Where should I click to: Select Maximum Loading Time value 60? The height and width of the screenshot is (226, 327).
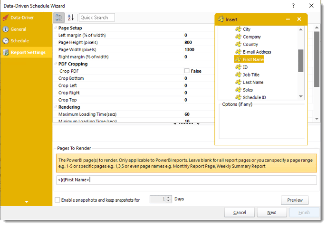tap(187, 114)
